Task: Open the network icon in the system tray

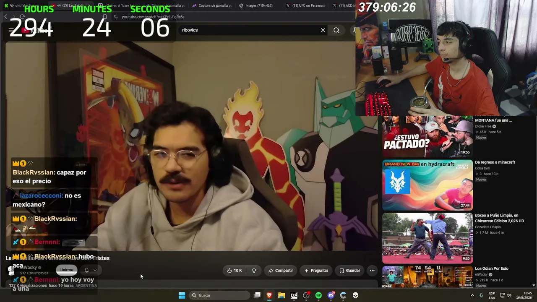Action: [502, 295]
